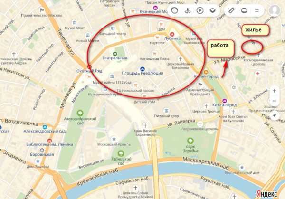Open street panoramas with person icon
Image resolution: width=285 pixels, height=199 pixels.
(188, 10)
